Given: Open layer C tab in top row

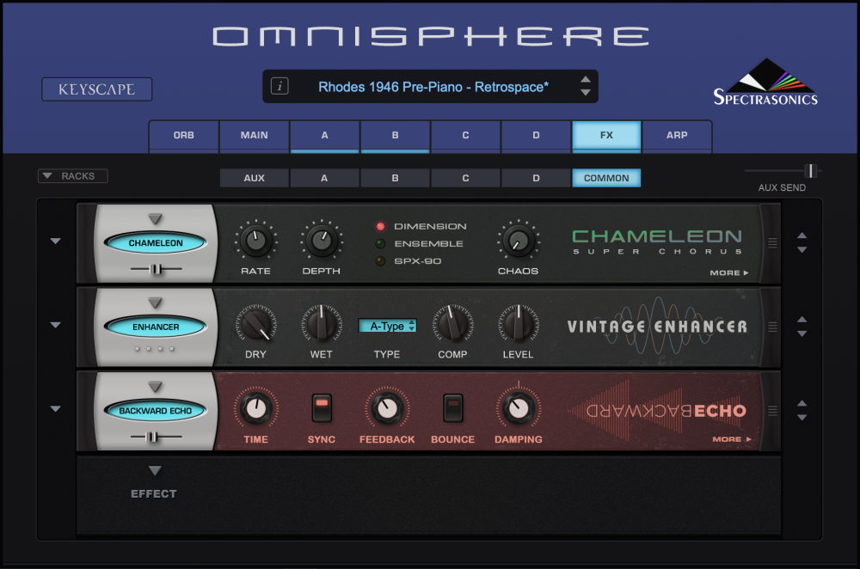Looking at the screenshot, I should pyautogui.click(x=465, y=136).
